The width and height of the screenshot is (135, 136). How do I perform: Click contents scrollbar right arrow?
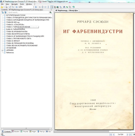point(51,128)
